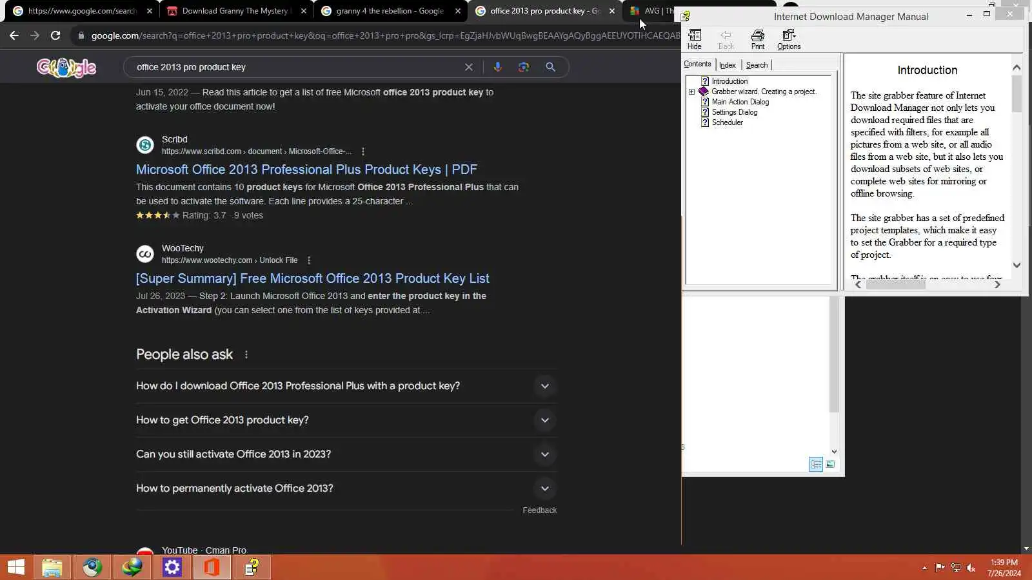Viewport: 1032px width, 580px height.
Task: Print the current manual topic
Action: point(758,39)
